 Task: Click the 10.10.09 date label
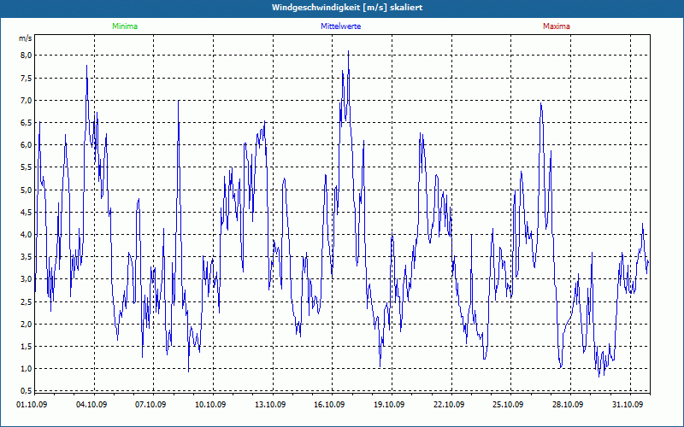pos(210,405)
